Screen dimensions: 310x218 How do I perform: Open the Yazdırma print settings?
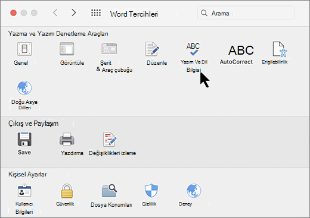point(67,140)
